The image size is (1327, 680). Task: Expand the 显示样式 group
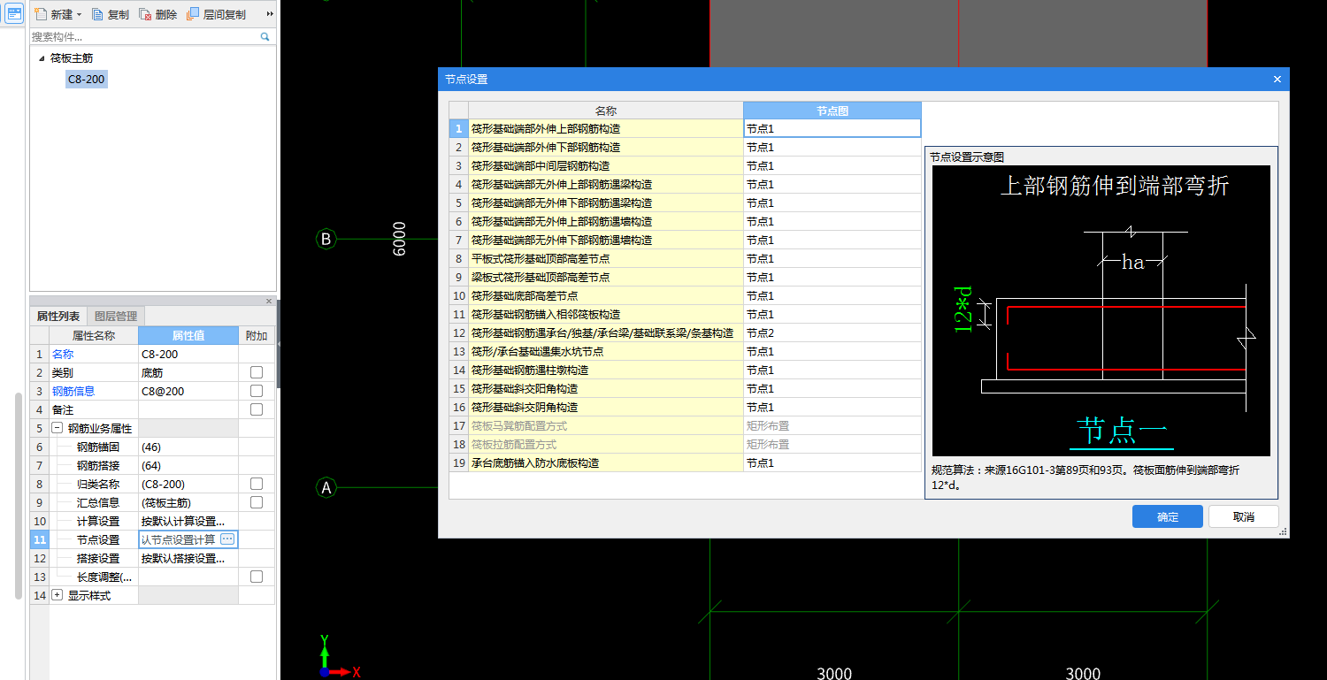coord(58,595)
